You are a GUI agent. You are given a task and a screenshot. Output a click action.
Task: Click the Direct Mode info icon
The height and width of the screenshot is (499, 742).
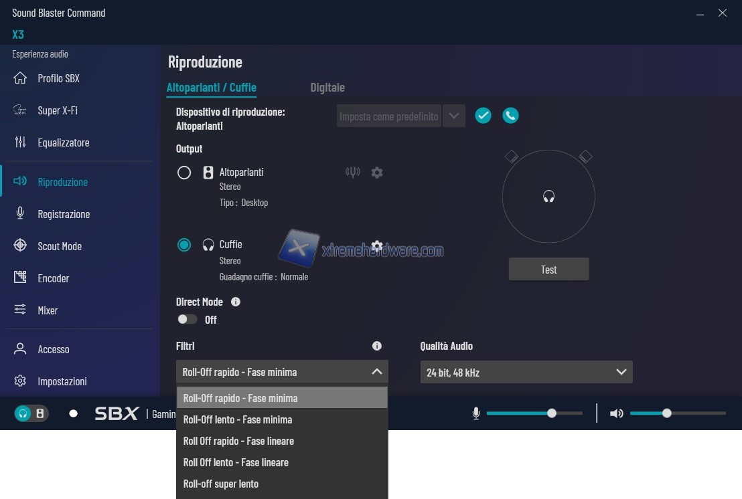pos(236,302)
